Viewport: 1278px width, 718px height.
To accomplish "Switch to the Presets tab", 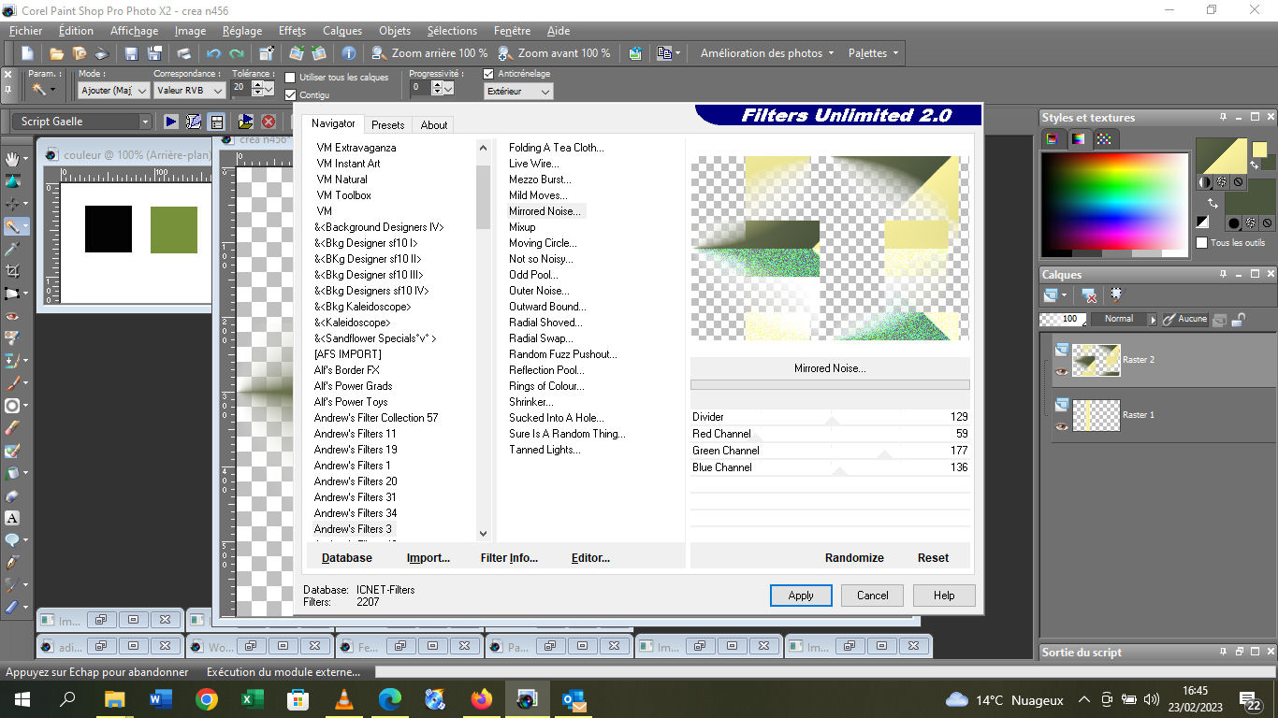I will tap(387, 125).
